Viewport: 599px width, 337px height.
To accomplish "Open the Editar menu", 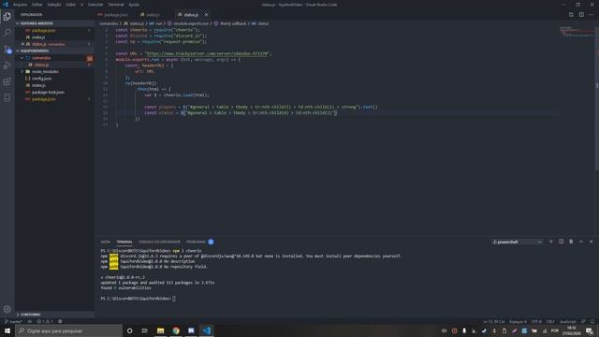I will pyautogui.click(x=37, y=5).
